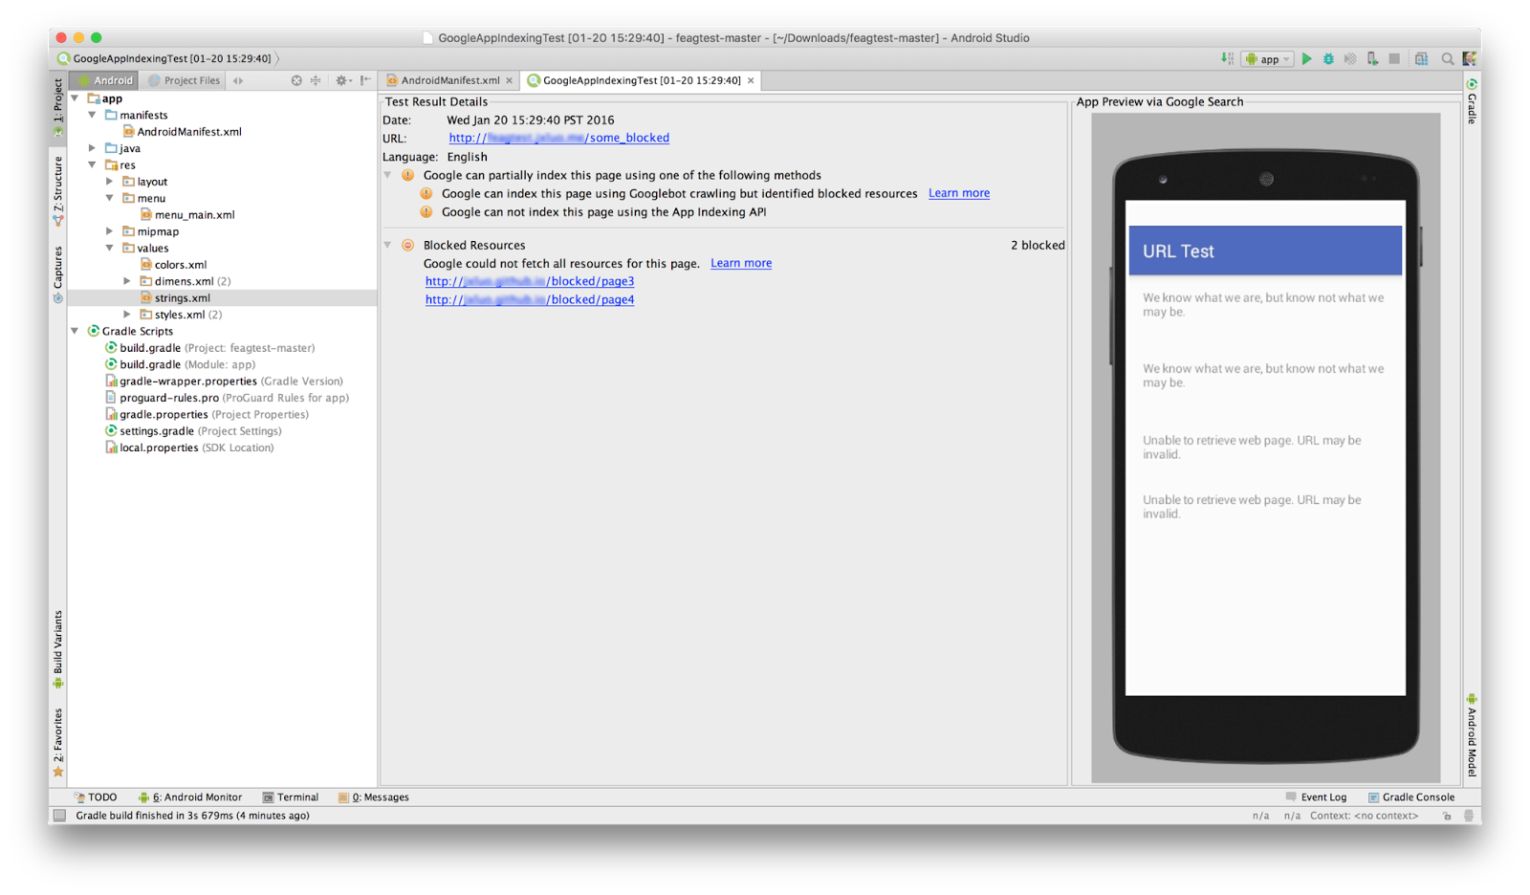Start the Debug app bug icon
The width and height of the screenshot is (1530, 895).
1328,59
